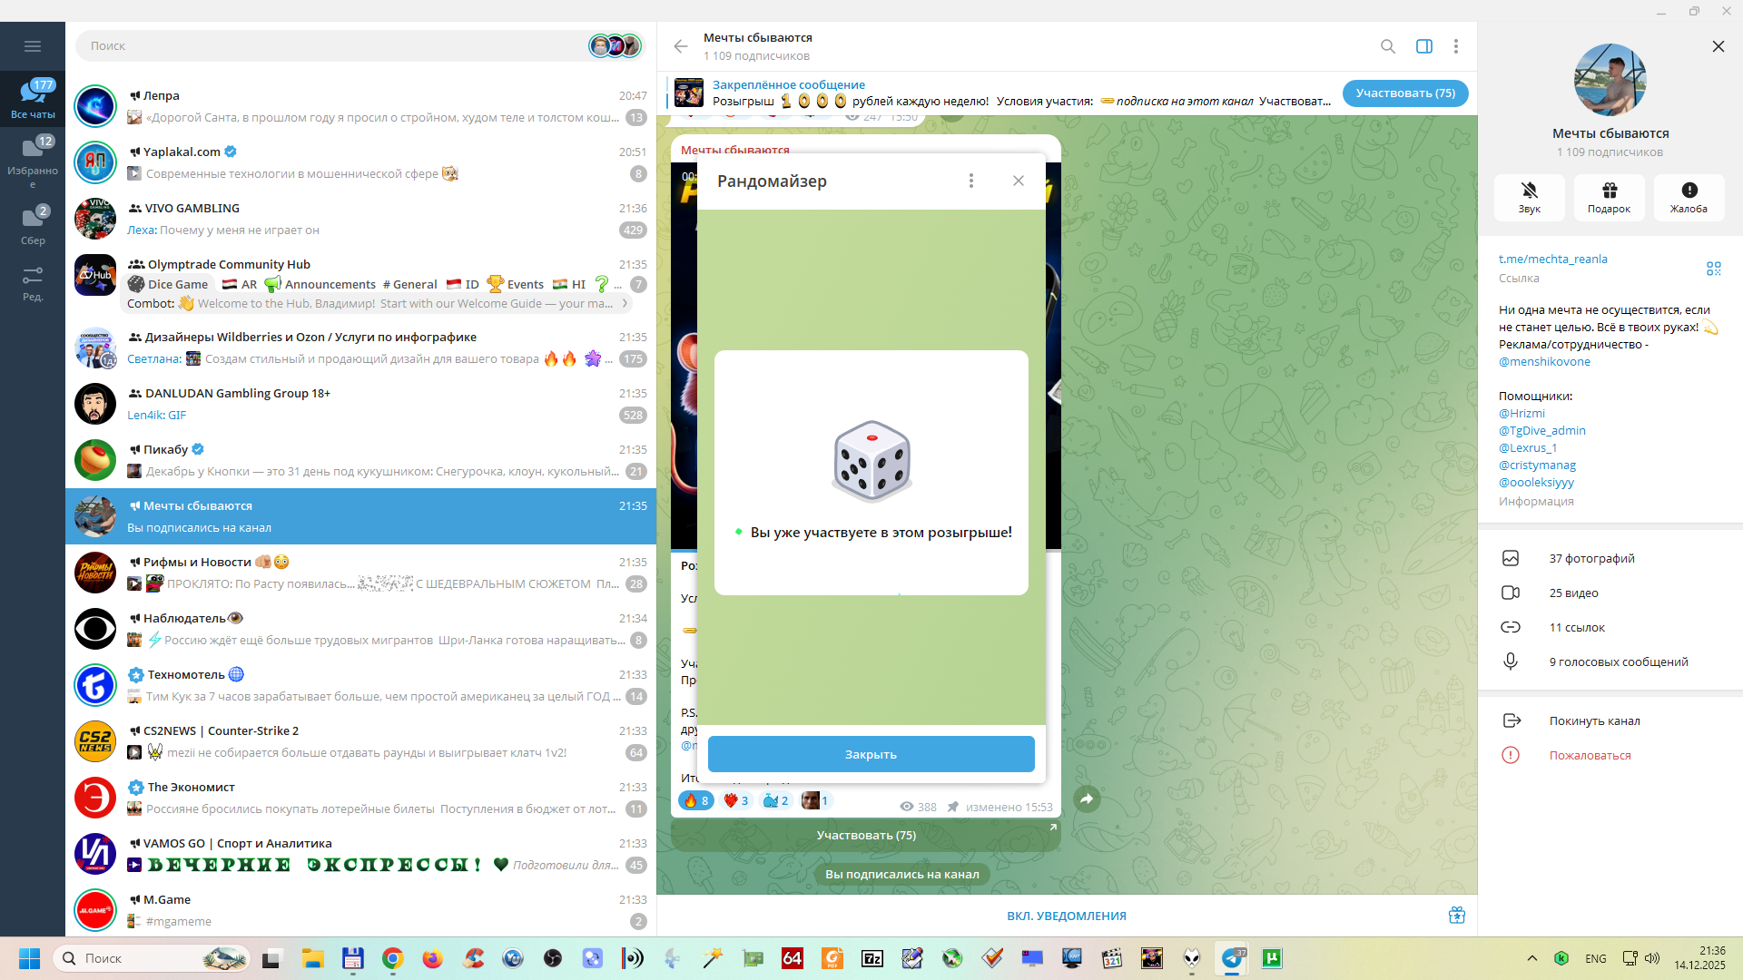Open the 37 фотографий media section
The image size is (1743, 980).
1591,558
